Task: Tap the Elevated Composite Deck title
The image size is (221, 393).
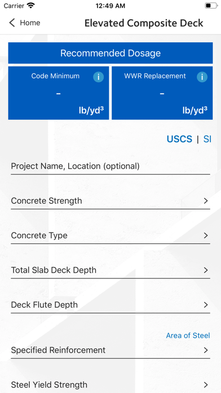Action: click(144, 23)
